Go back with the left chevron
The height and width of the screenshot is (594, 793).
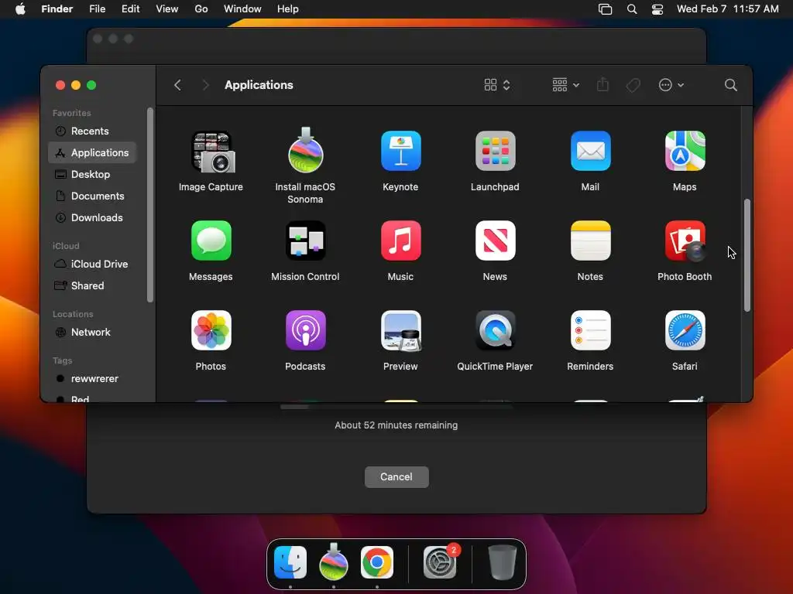(177, 85)
